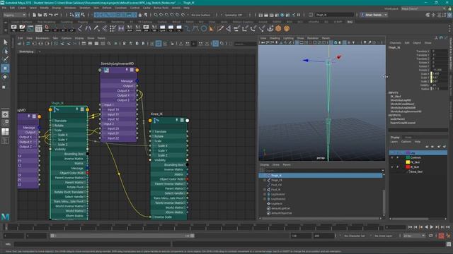
Task: Open the File menu
Action: click(4, 8)
